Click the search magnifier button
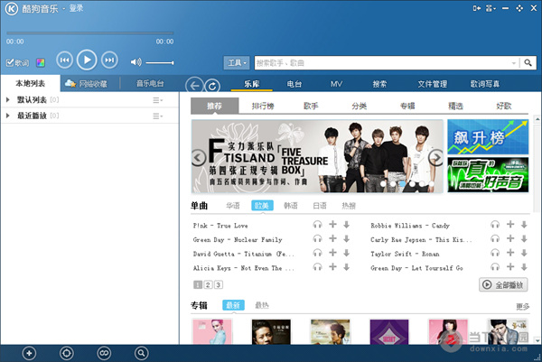Viewport: 542px width, 362px height. pyautogui.click(x=528, y=63)
